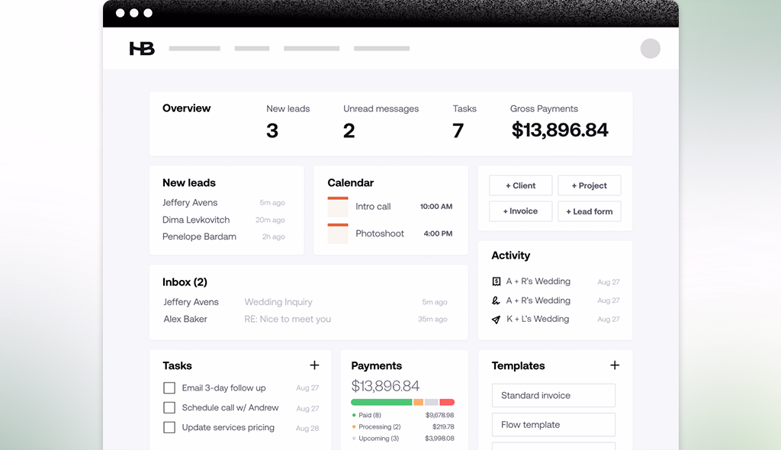781x450 pixels.
Task: Complete the Update services pricing task
Action: pyautogui.click(x=169, y=428)
